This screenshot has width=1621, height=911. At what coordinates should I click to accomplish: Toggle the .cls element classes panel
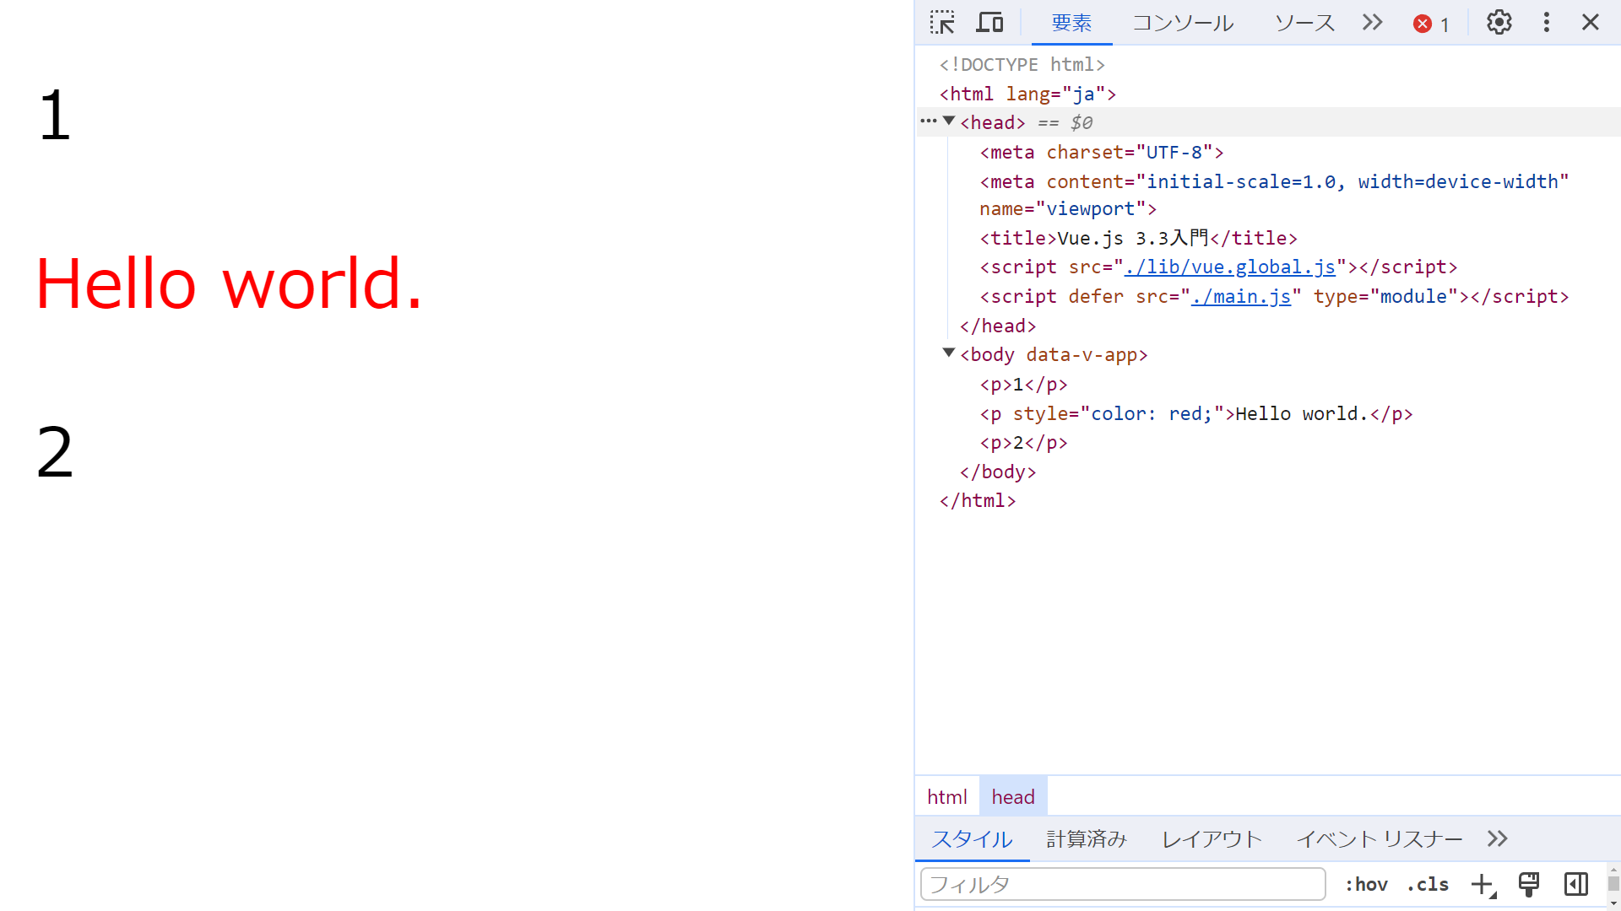click(x=1428, y=884)
